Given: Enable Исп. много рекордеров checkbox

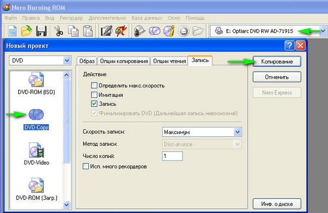Looking at the screenshot, I should point(86,167).
